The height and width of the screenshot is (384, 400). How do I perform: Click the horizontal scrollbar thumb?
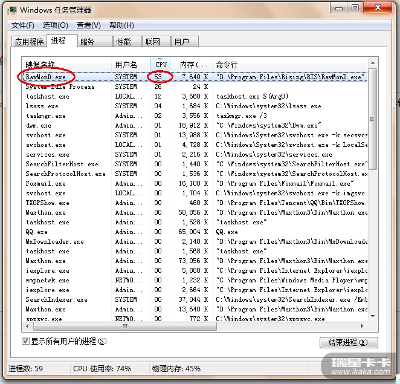(125, 326)
